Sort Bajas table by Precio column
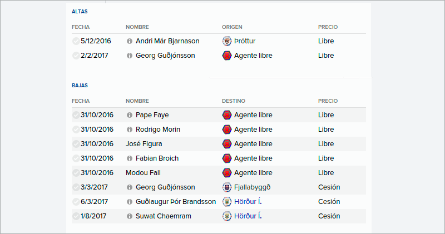Image resolution: width=445 pixels, height=234 pixels. point(328,101)
